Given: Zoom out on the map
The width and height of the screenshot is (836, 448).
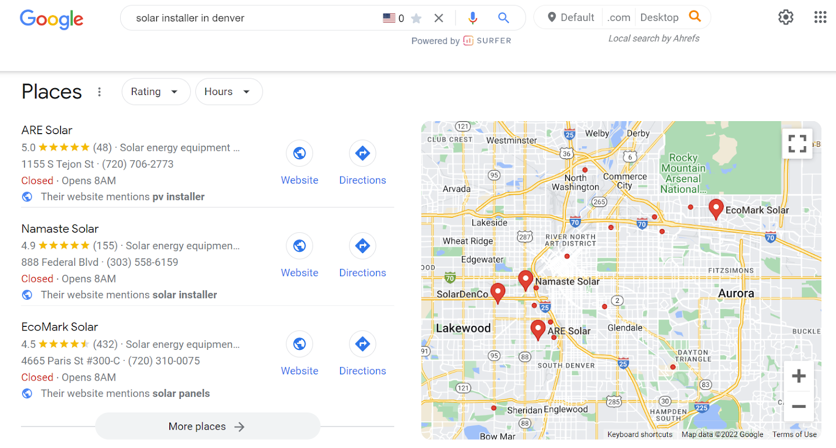Looking at the screenshot, I should 798,406.
